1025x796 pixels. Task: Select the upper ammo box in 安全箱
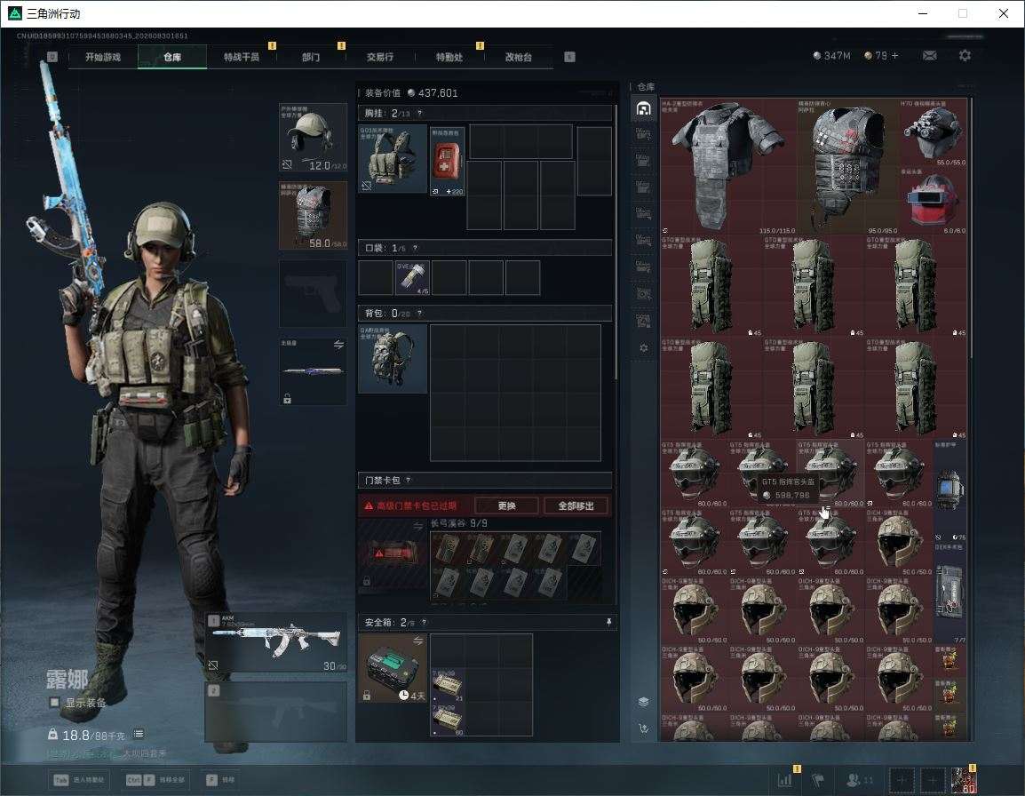pos(448,686)
